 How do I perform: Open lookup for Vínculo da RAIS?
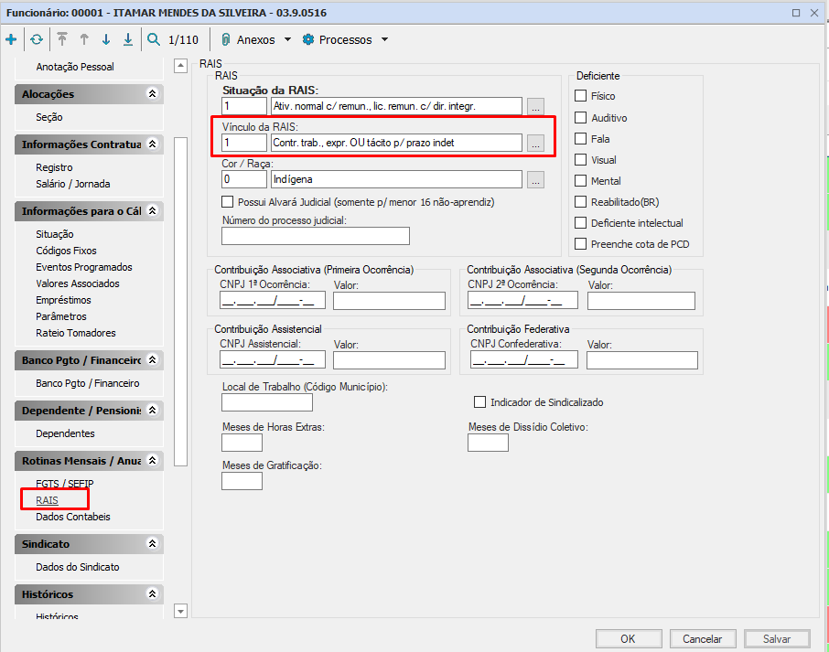pyautogui.click(x=535, y=144)
